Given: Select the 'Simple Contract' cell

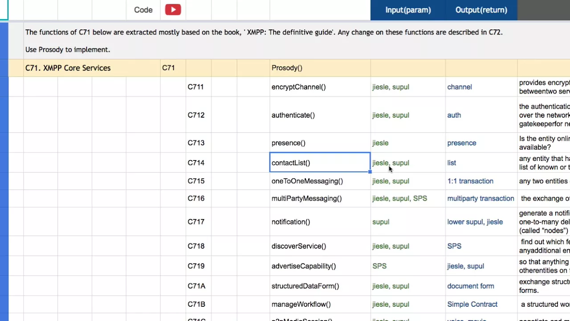Looking at the screenshot, I should [481, 305].
